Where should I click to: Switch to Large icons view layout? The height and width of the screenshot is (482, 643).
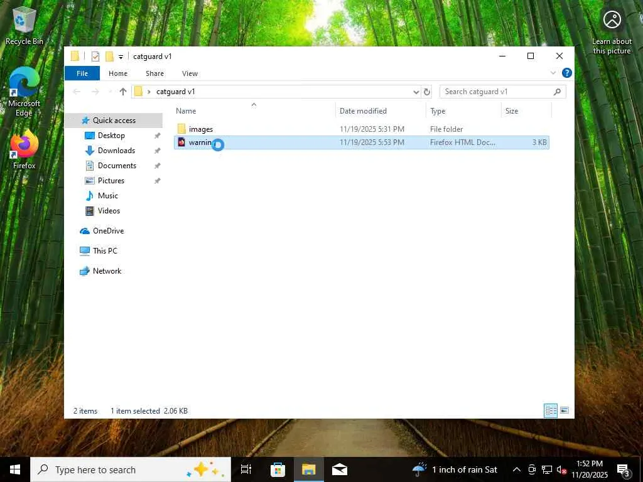coord(565,410)
